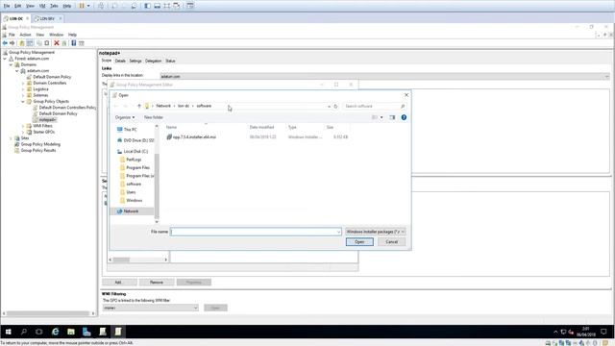Switch to the Details tab of notepad+
This screenshot has width=615, height=346.
click(x=120, y=61)
